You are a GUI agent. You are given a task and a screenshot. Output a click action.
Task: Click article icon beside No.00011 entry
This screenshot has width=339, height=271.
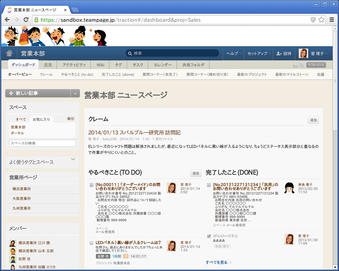tap(92, 185)
